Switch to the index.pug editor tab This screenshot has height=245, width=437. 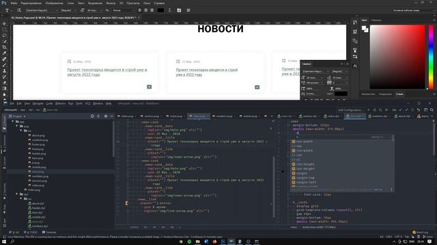tap(175, 116)
